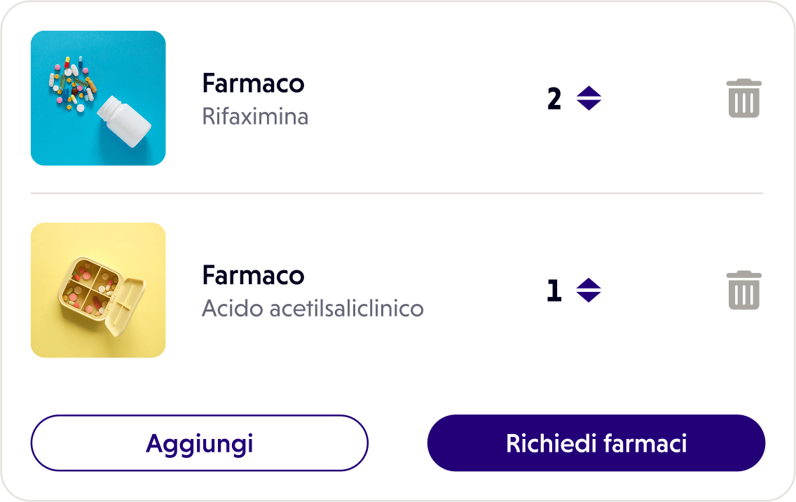Select the Rifaximina medication entry
This screenshot has width=796, height=502.
pyautogui.click(x=254, y=98)
